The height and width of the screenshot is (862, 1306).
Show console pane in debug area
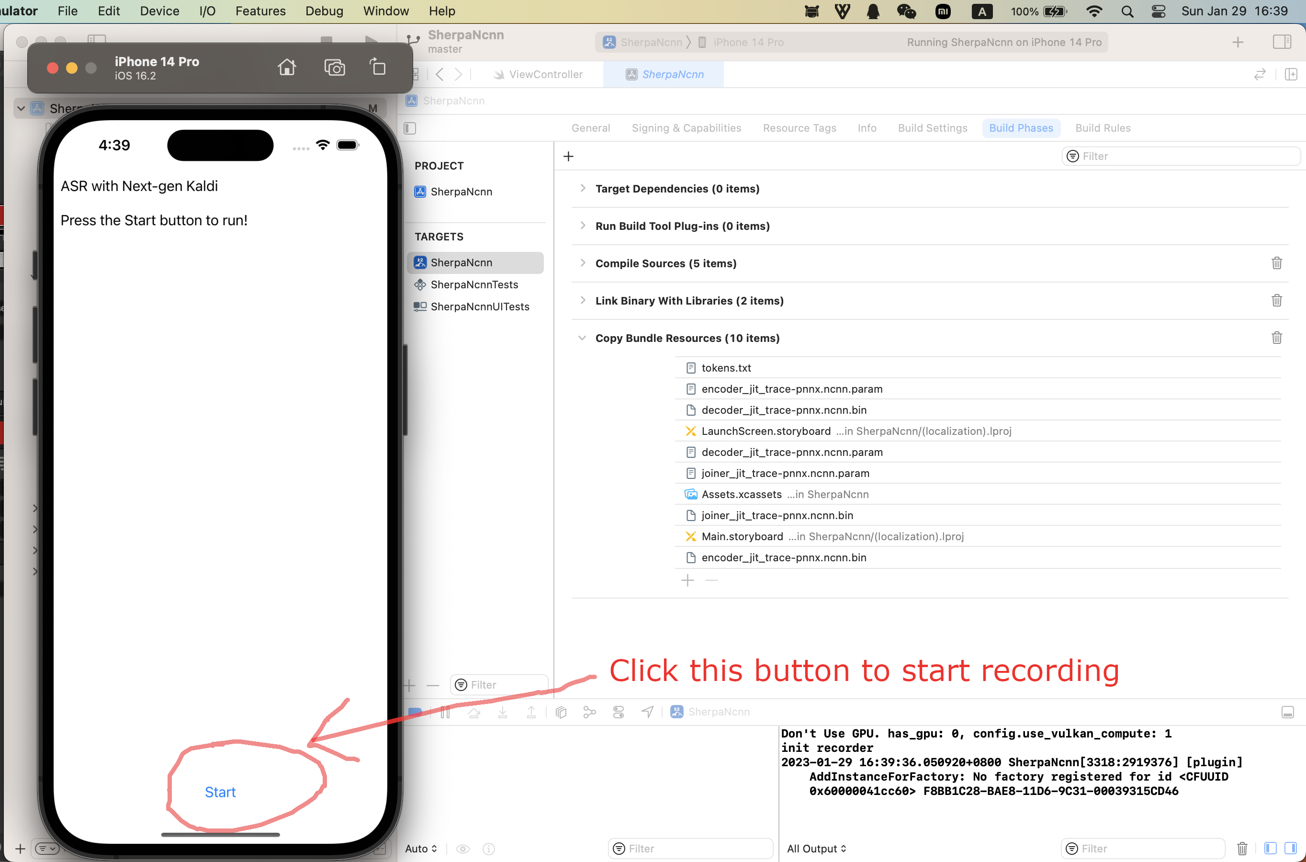coord(1291,849)
